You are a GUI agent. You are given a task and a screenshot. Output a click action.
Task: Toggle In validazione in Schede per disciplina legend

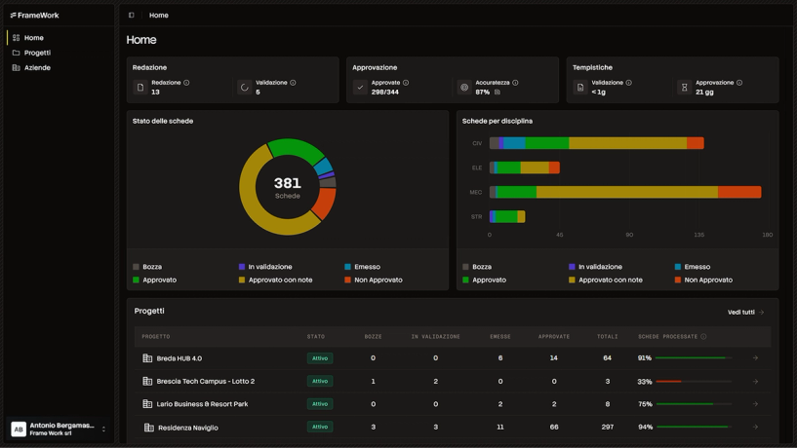[595, 267]
